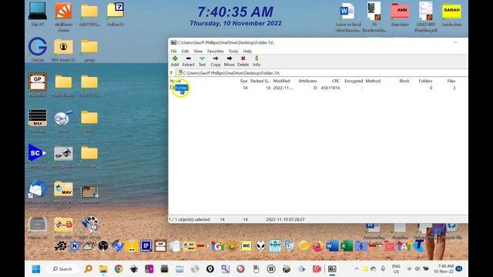Click the Method column header
The width and height of the screenshot is (493, 277).
pyautogui.click(x=373, y=81)
